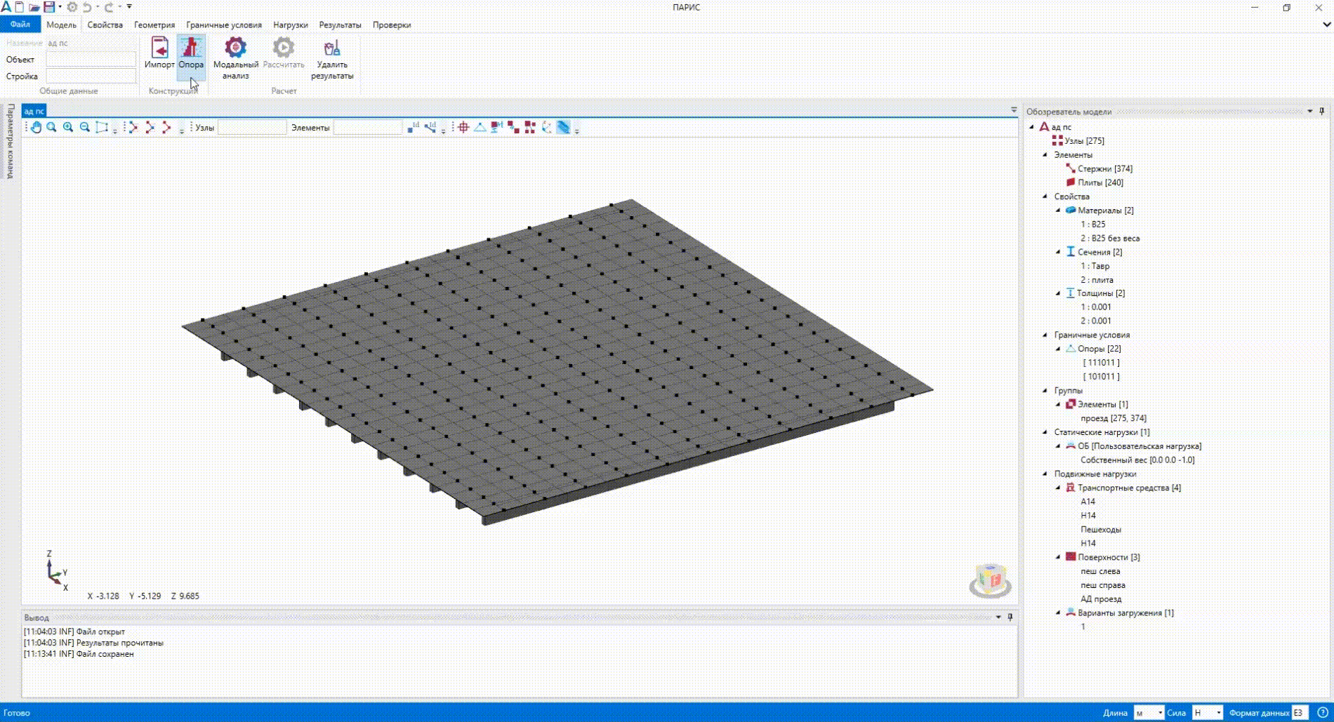Create a new file from quick access
Image resolution: width=1334 pixels, height=722 pixels.
pyautogui.click(x=20, y=7)
